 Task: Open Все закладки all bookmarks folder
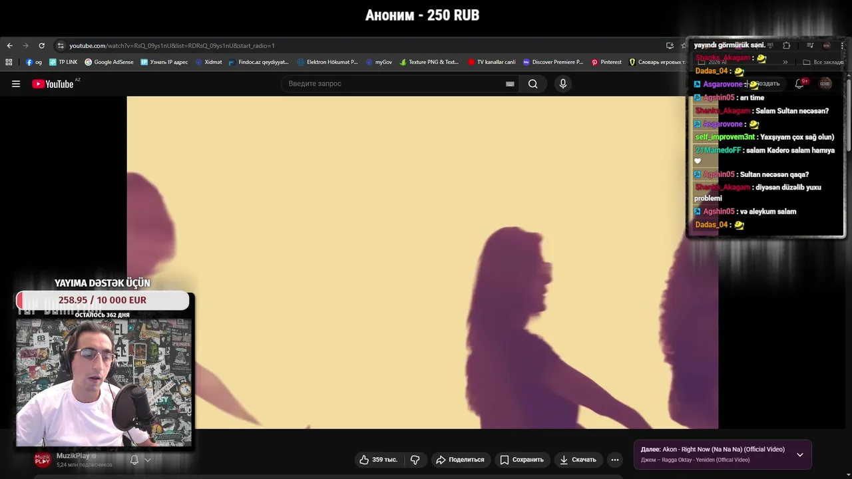tap(823, 62)
